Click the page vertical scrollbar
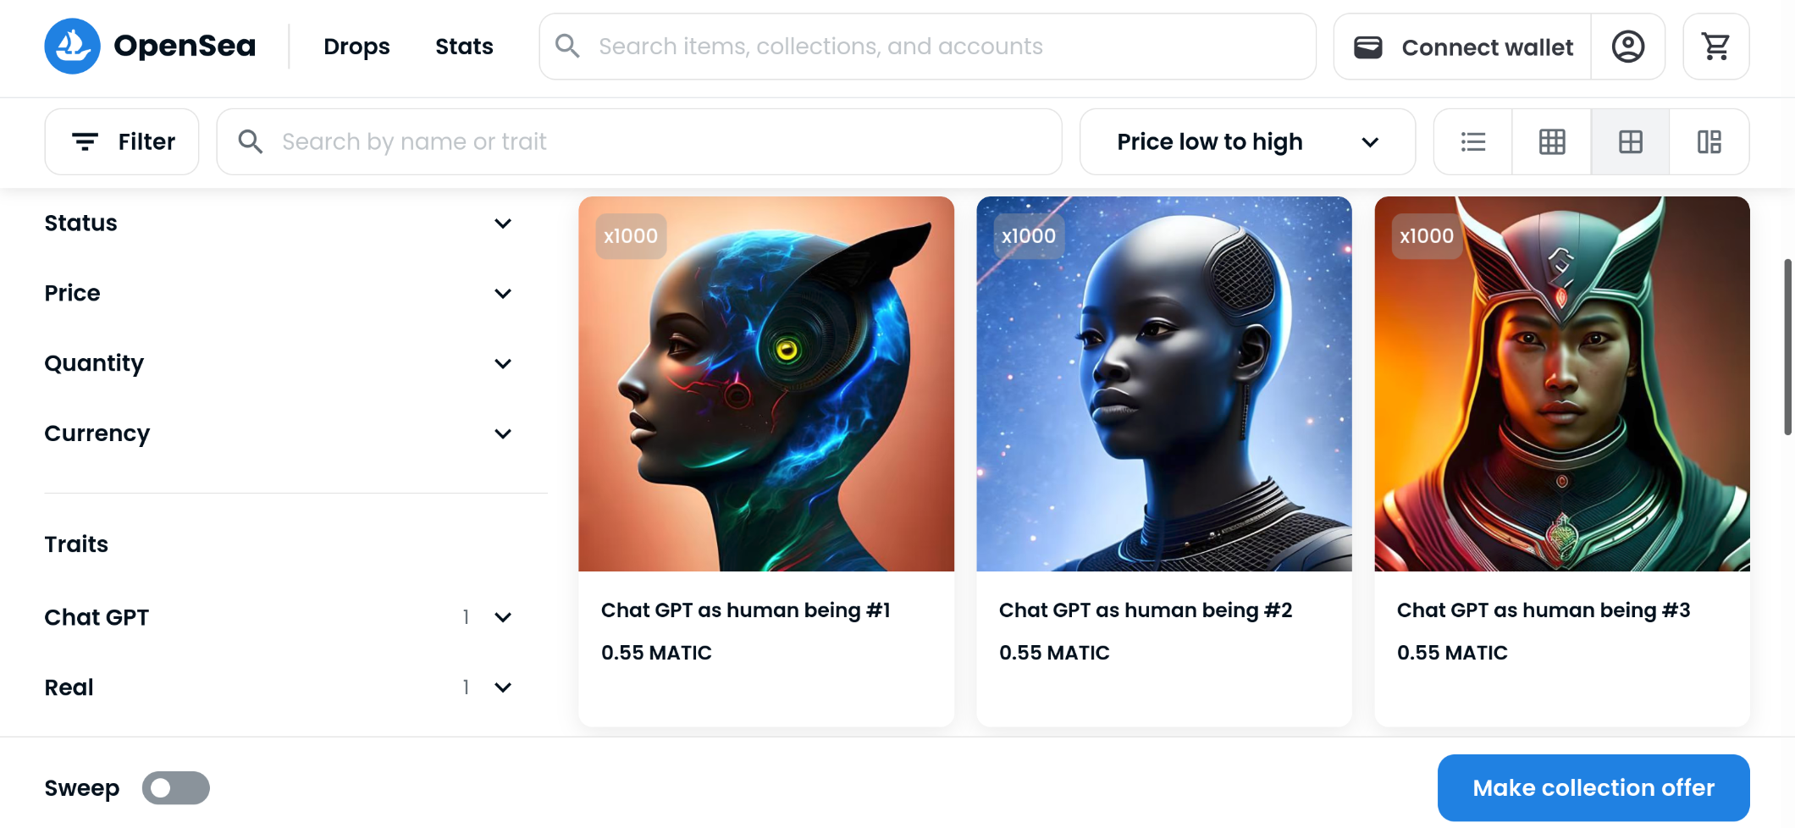This screenshot has height=828, width=1795. 1788,347
